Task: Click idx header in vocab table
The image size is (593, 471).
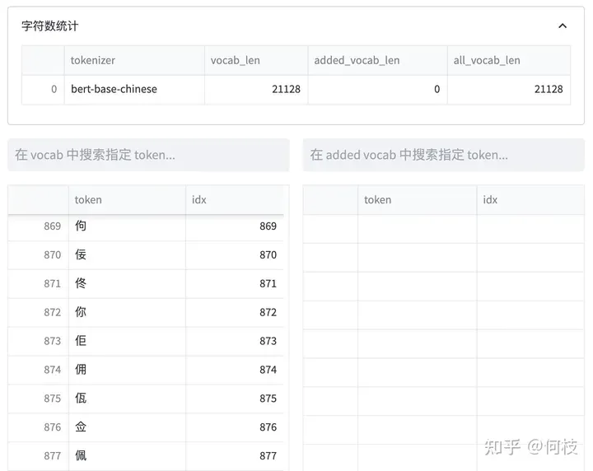Action: coord(235,200)
